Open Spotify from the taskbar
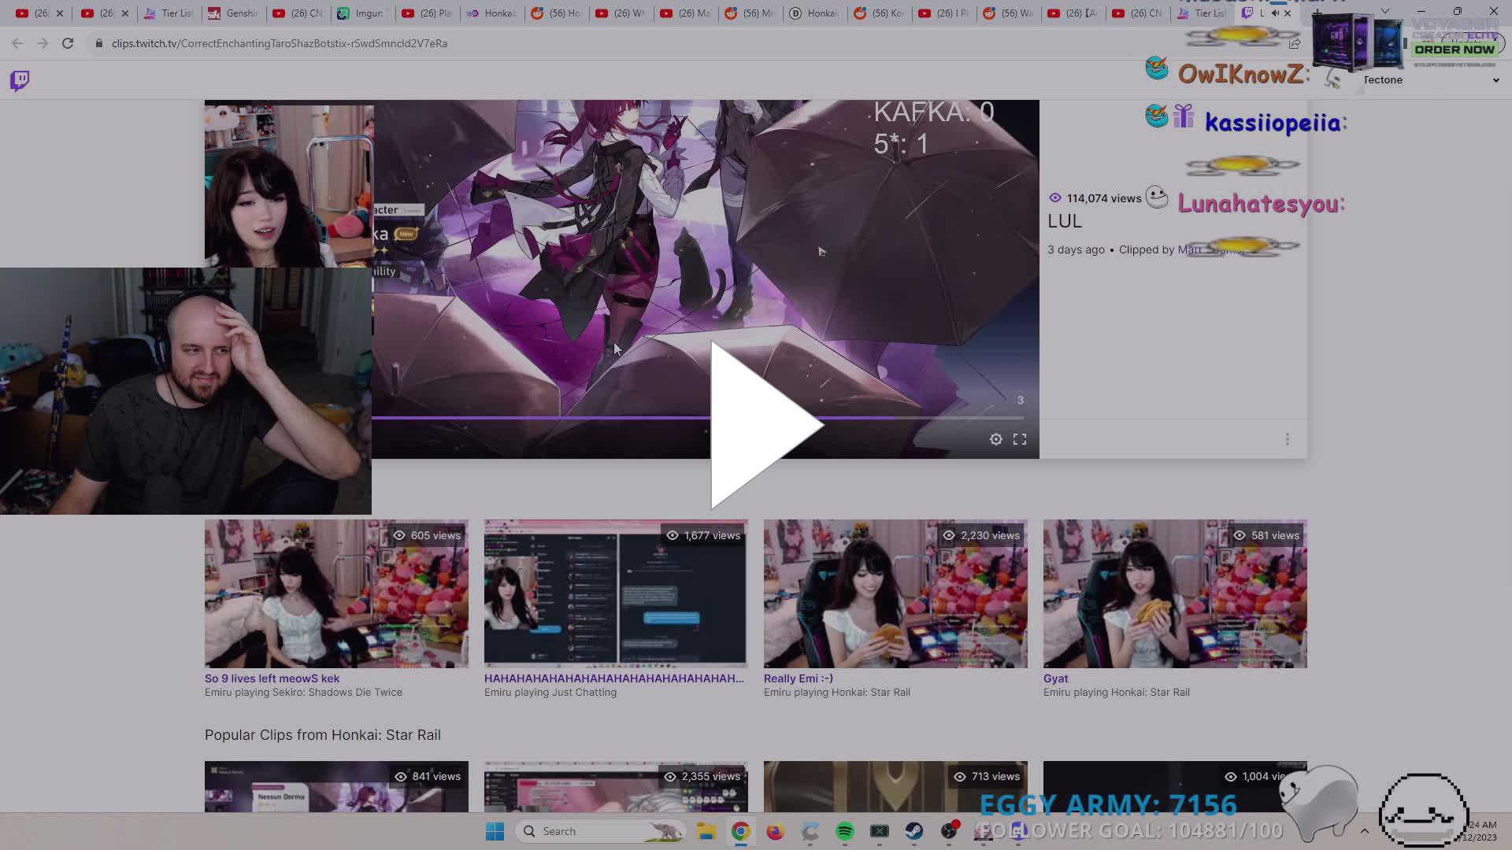This screenshot has width=1512, height=850. pos(844,830)
